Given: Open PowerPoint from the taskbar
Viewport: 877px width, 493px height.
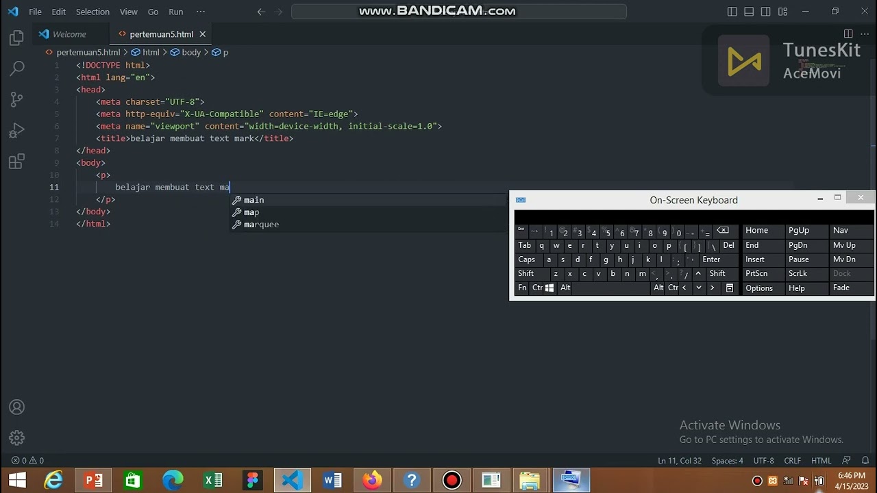Looking at the screenshot, I should click(93, 480).
